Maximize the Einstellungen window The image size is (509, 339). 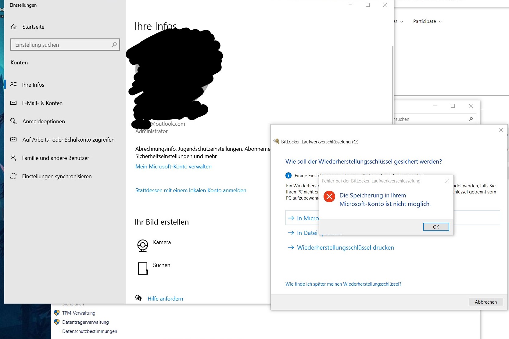click(x=368, y=5)
